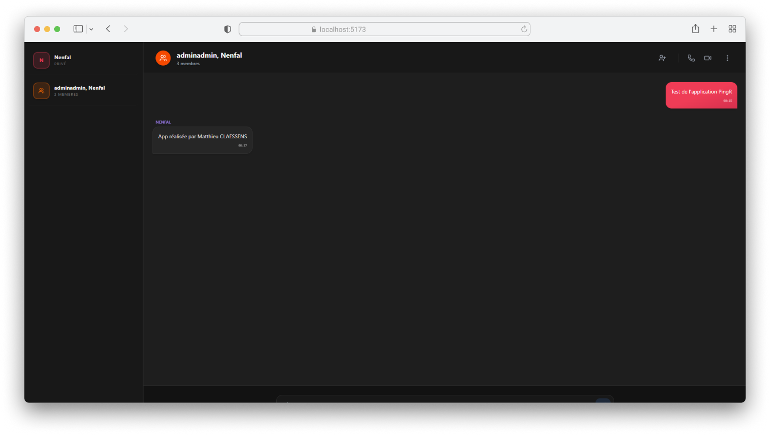Click the NENFAL sender name above message

click(163, 122)
